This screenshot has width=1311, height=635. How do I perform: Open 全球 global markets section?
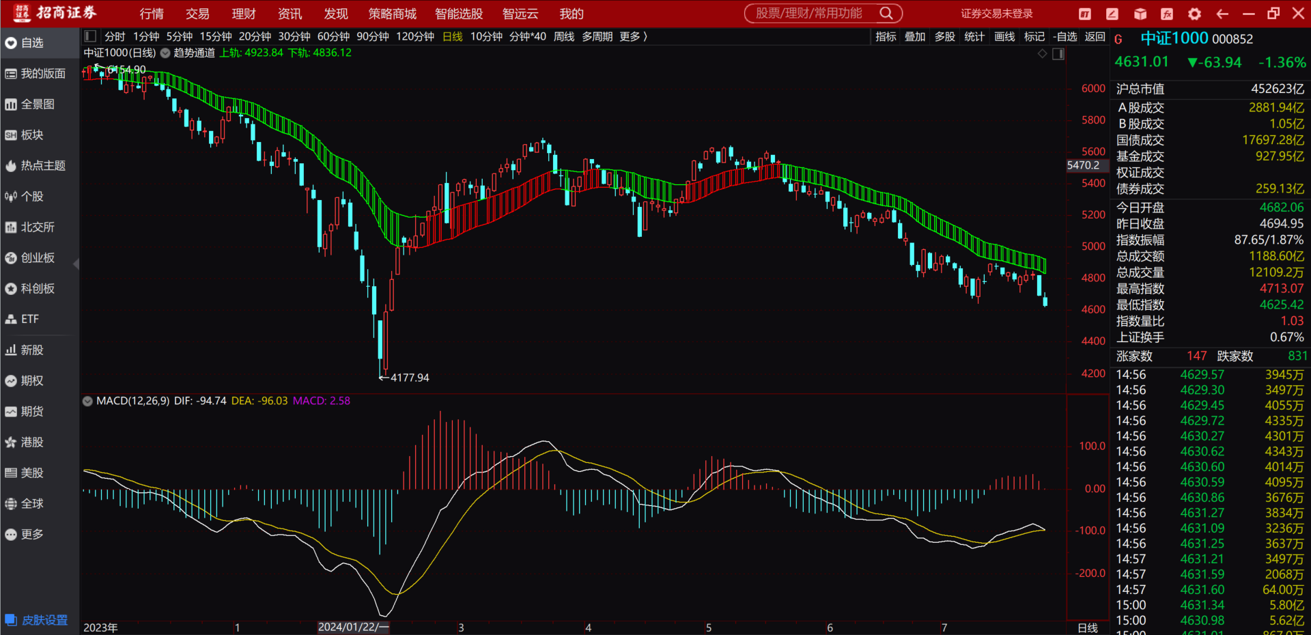(40, 504)
